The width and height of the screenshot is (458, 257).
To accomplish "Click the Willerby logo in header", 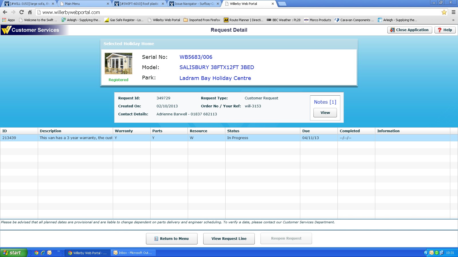I will (x=6, y=30).
